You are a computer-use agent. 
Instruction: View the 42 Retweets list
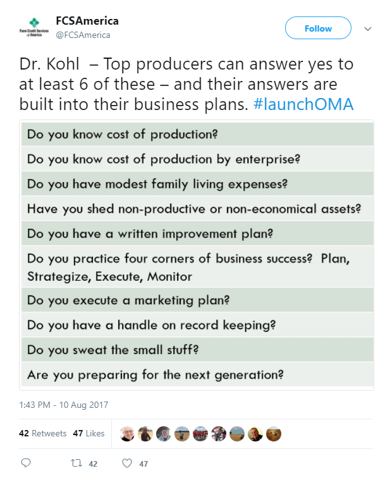(43, 433)
